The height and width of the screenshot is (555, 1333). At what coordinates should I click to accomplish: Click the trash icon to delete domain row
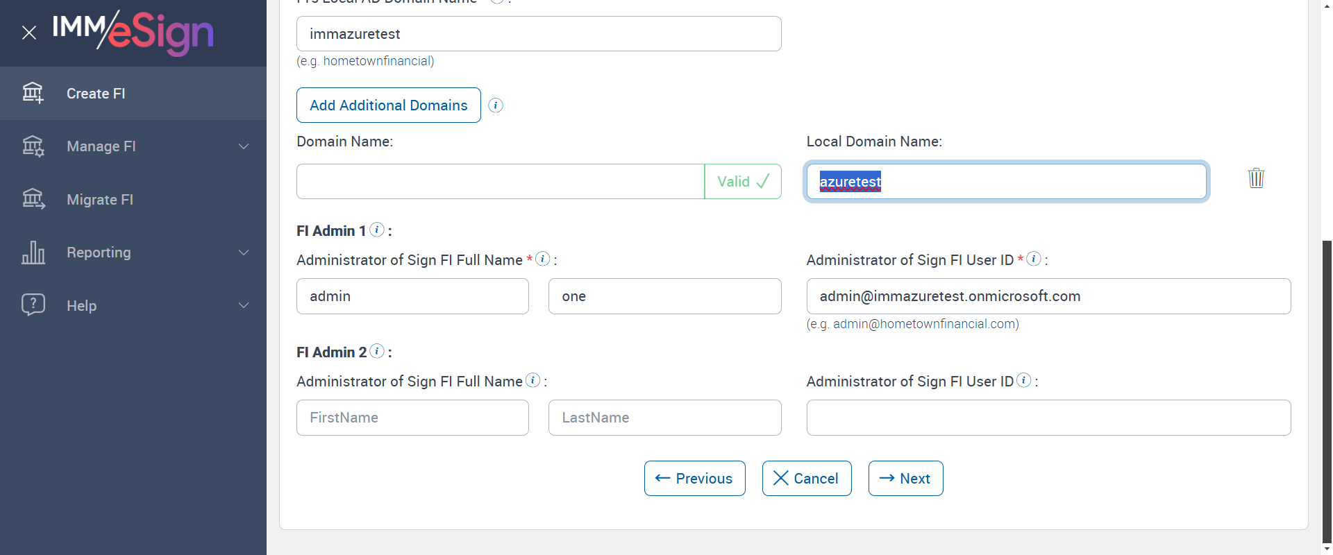tap(1256, 178)
